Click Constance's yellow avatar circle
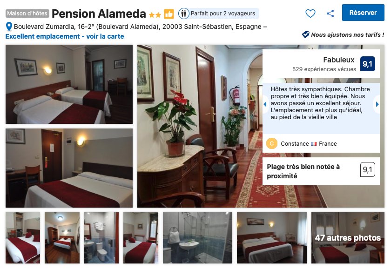The height and width of the screenshot is (270, 391). click(272, 143)
